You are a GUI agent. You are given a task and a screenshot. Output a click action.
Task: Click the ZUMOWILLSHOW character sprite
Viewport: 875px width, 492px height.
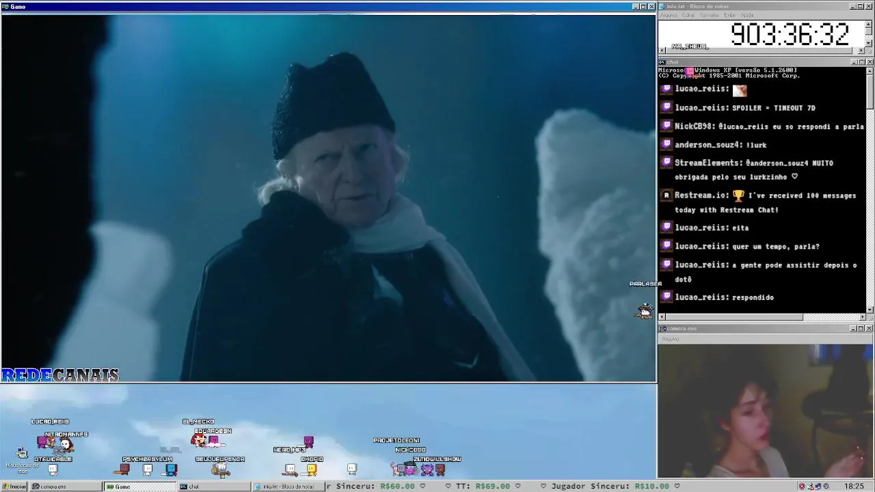[440, 469]
